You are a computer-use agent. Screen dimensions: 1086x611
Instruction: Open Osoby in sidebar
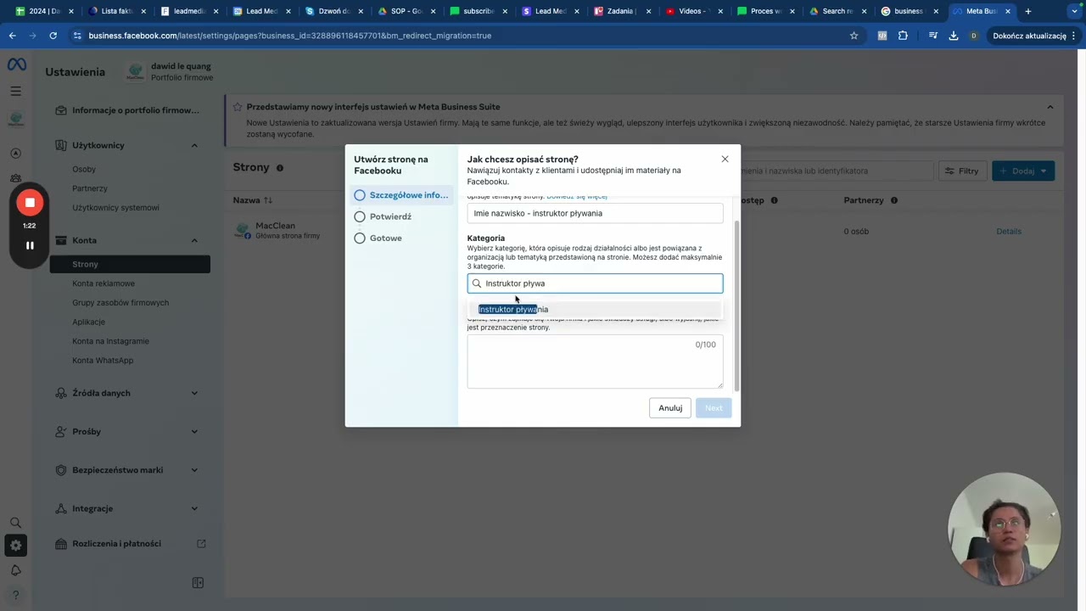(x=84, y=169)
